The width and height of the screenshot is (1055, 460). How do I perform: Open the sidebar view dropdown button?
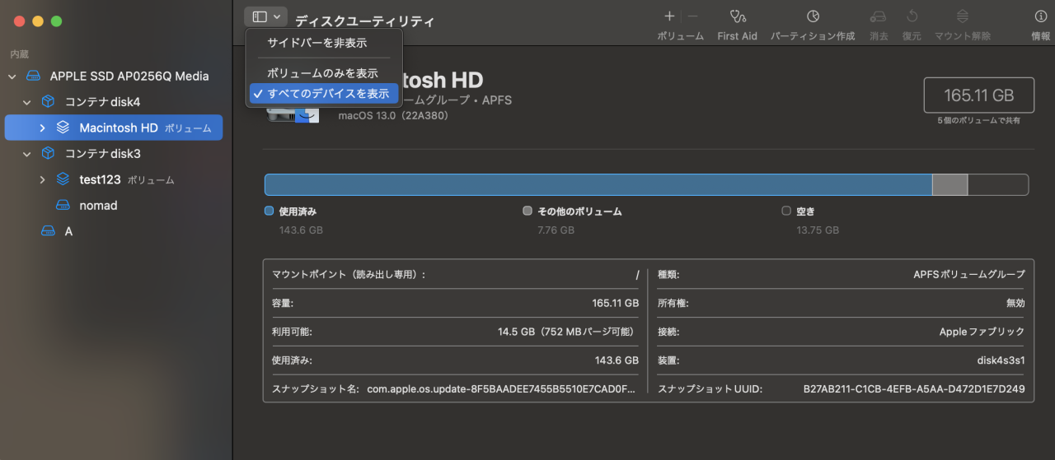point(265,16)
